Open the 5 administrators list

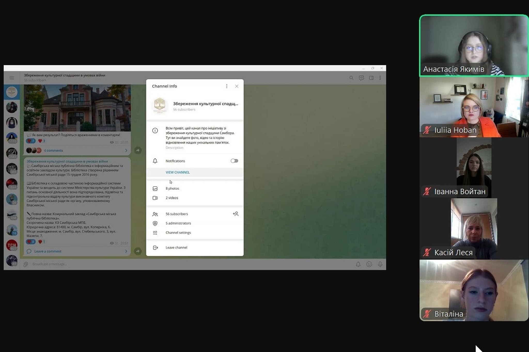(178, 223)
